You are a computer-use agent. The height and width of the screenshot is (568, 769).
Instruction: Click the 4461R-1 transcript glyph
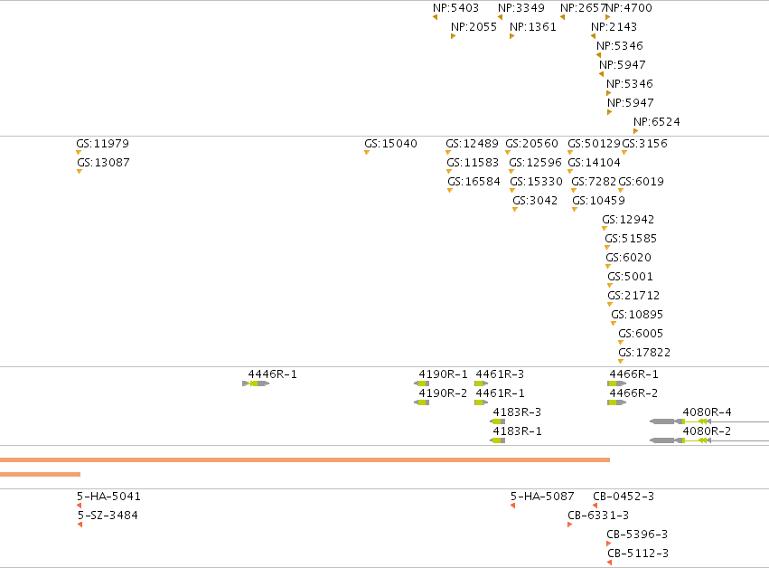(x=481, y=402)
